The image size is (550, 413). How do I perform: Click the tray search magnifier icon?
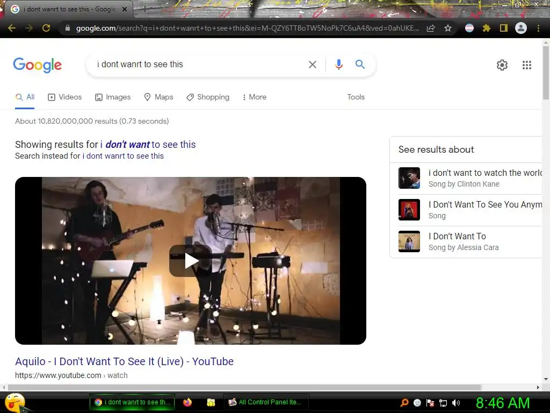[x=404, y=403]
